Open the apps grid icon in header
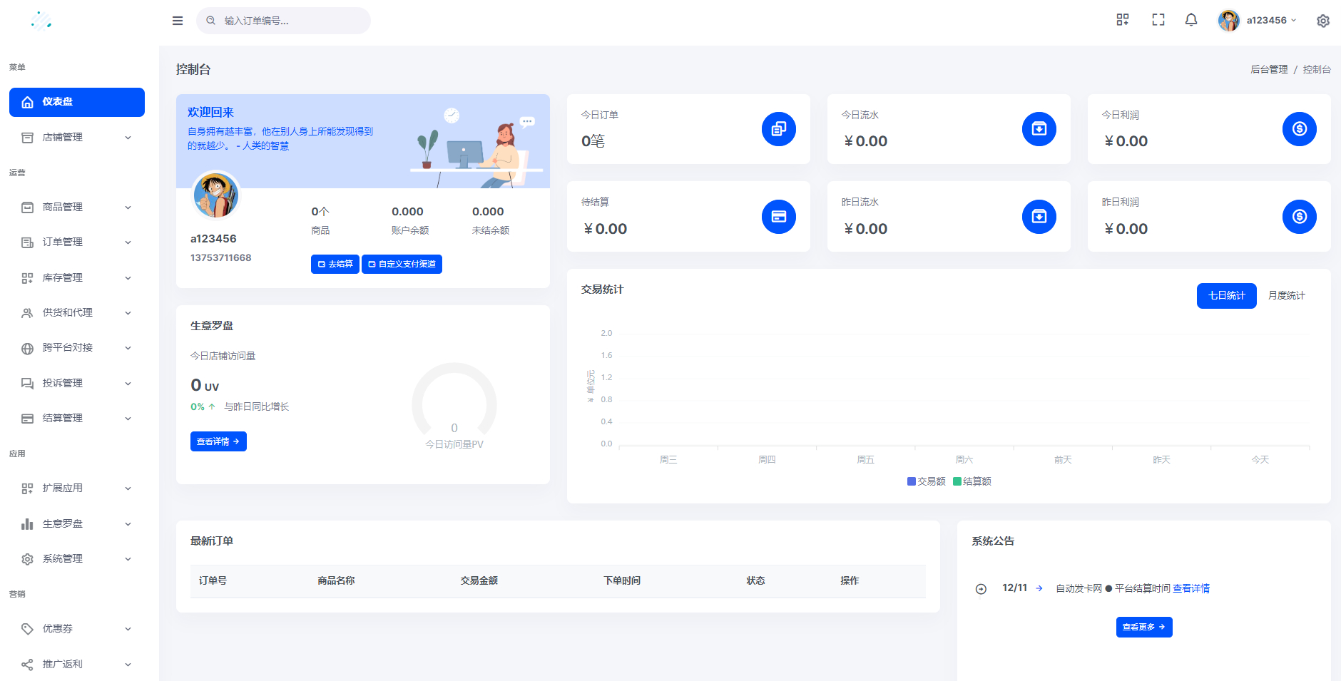The image size is (1341, 681). coord(1122,20)
